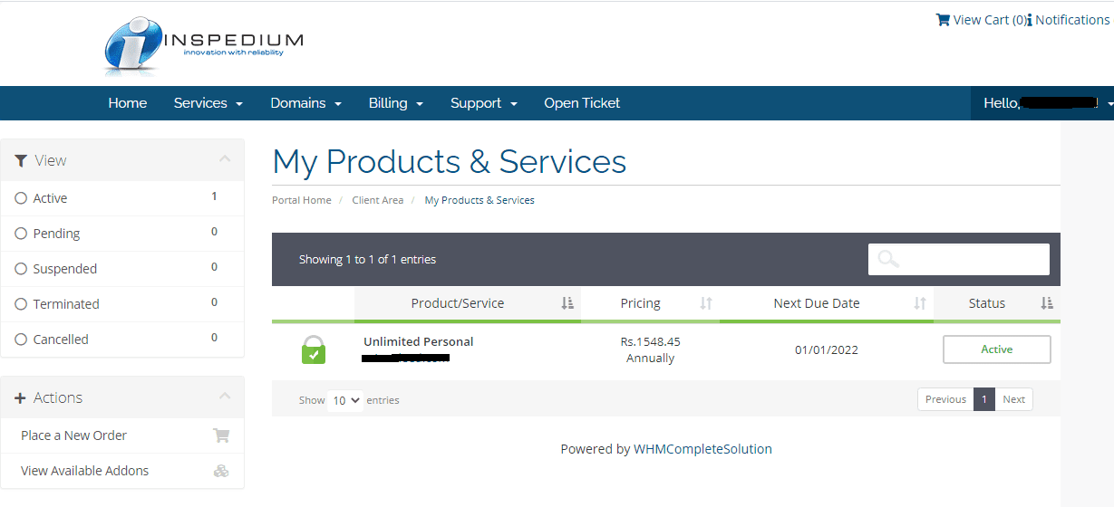
Task: Click the Previous pagination button
Action: 945,399
